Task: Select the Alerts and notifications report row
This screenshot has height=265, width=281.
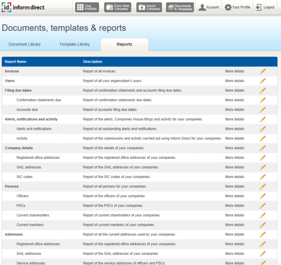Action: coord(34,129)
